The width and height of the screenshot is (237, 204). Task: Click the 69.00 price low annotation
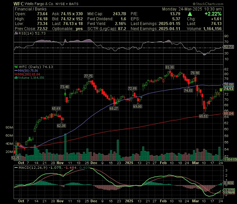pyautogui.click(x=137, y=107)
